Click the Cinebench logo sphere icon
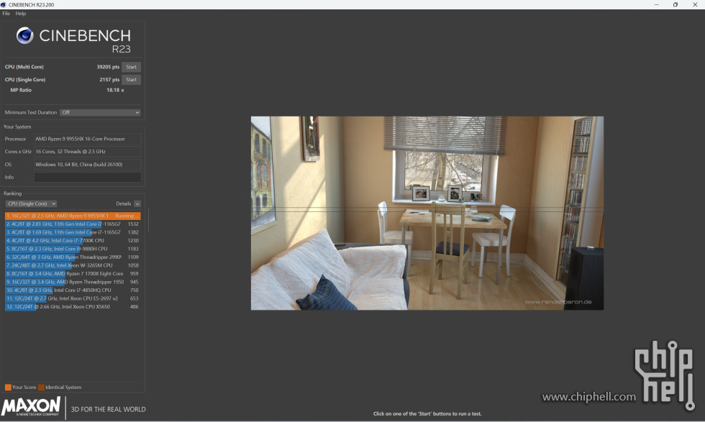Image resolution: width=705 pixels, height=422 pixels. (24, 35)
